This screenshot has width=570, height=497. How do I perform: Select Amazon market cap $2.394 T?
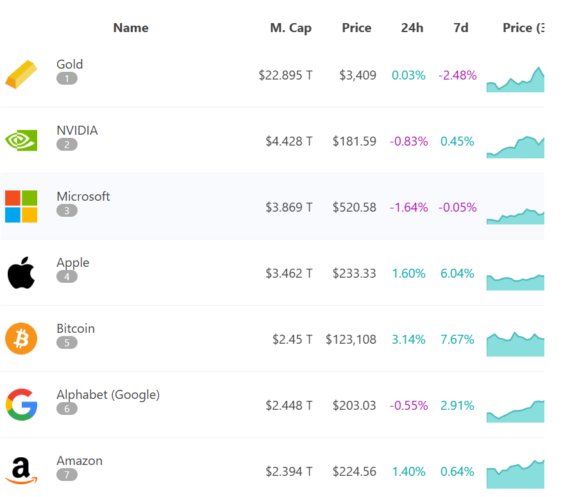point(289,471)
